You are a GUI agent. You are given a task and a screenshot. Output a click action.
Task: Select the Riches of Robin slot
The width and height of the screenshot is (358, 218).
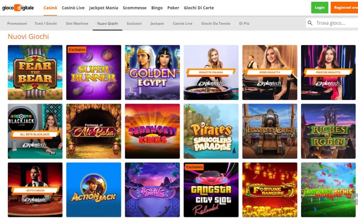point(328,131)
